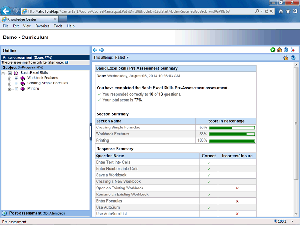Open the zoom level dropdown arrow

292,221
